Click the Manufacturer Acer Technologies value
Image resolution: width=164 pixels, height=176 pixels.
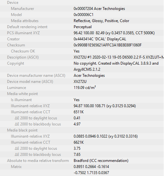pos(99,9)
